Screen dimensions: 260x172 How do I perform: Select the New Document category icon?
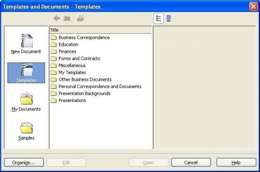coord(26,44)
